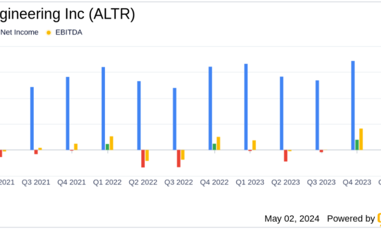This screenshot has height=229, width=381.
Task: Click the blue revenue bar for Q3 2022
Action: 174,119
